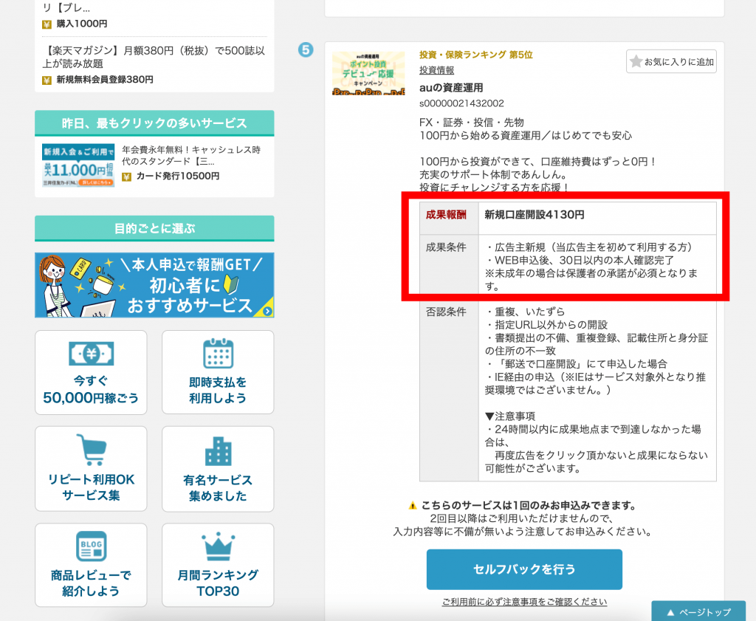Open the 年会費永年無料 cashless card listing
Image resolution: width=756 pixels, height=621 pixels.
(x=193, y=155)
